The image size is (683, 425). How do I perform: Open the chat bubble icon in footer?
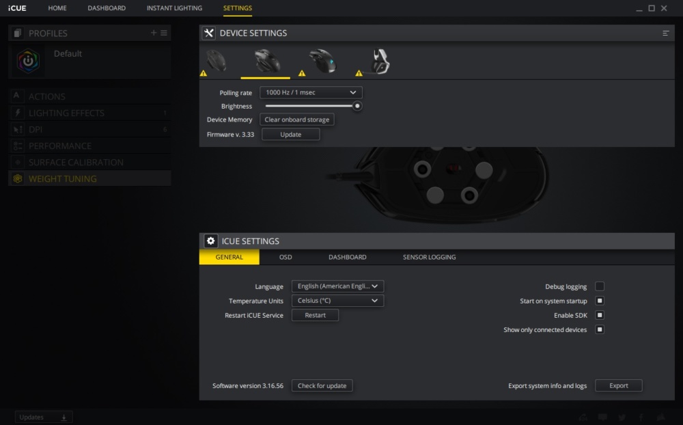[602, 417]
